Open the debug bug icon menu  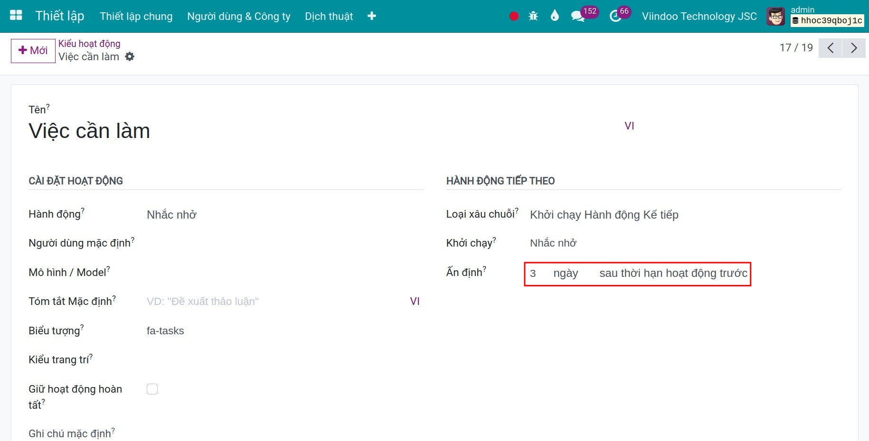point(533,16)
